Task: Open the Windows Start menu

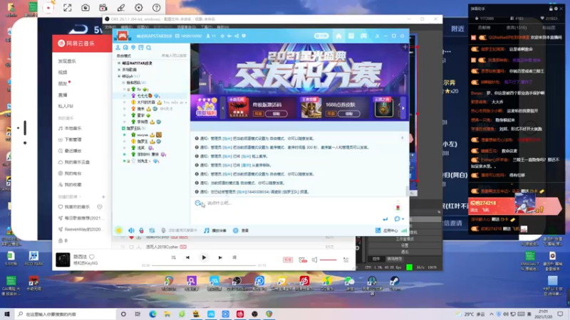Action: click(x=7, y=314)
